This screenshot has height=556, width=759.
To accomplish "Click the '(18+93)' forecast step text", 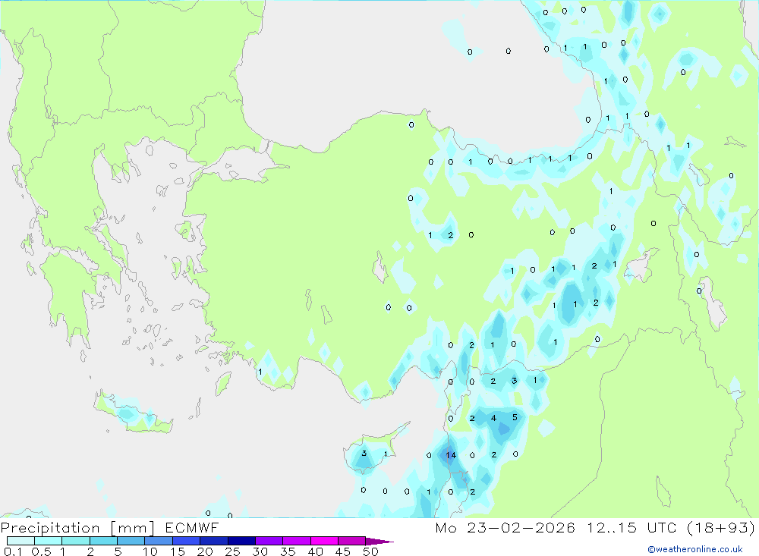I will coord(721,527).
